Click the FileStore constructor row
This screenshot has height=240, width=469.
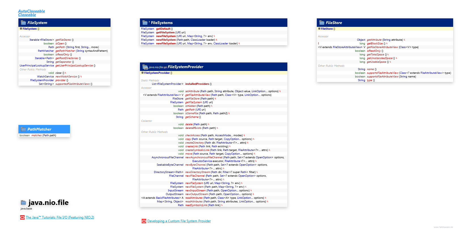click(385, 29)
